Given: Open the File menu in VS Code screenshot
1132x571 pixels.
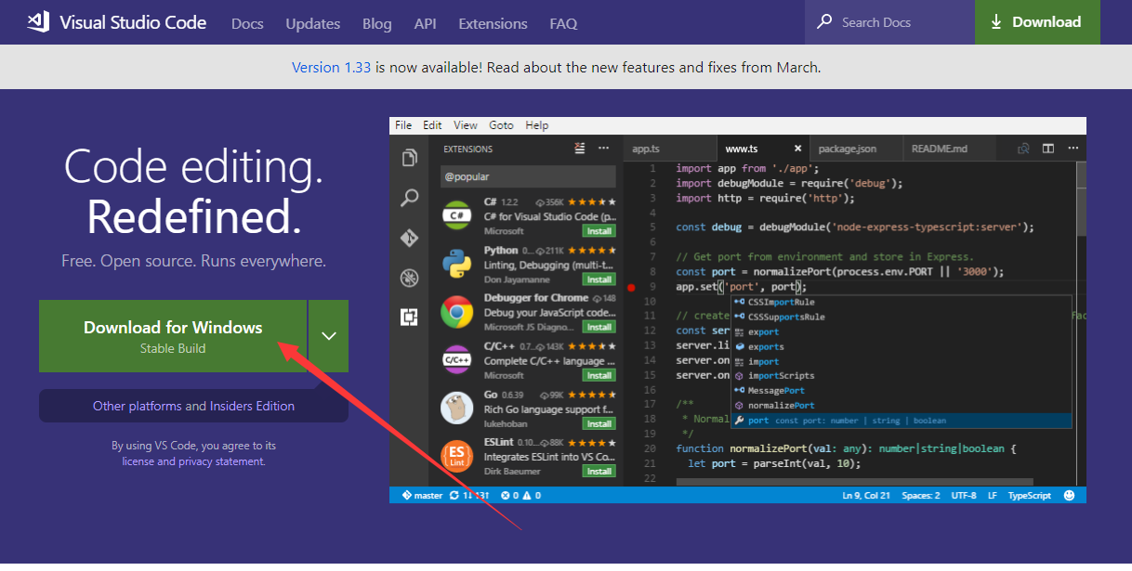Looking at the screenshot, I should click(403, 125).
